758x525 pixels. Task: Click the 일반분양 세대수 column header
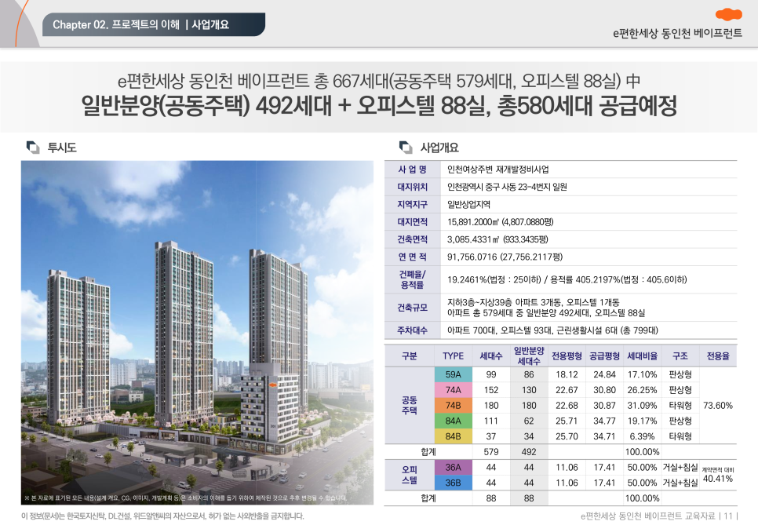point(529,355)
